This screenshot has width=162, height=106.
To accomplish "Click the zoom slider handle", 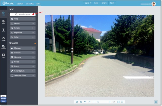I will click(98, 102).
